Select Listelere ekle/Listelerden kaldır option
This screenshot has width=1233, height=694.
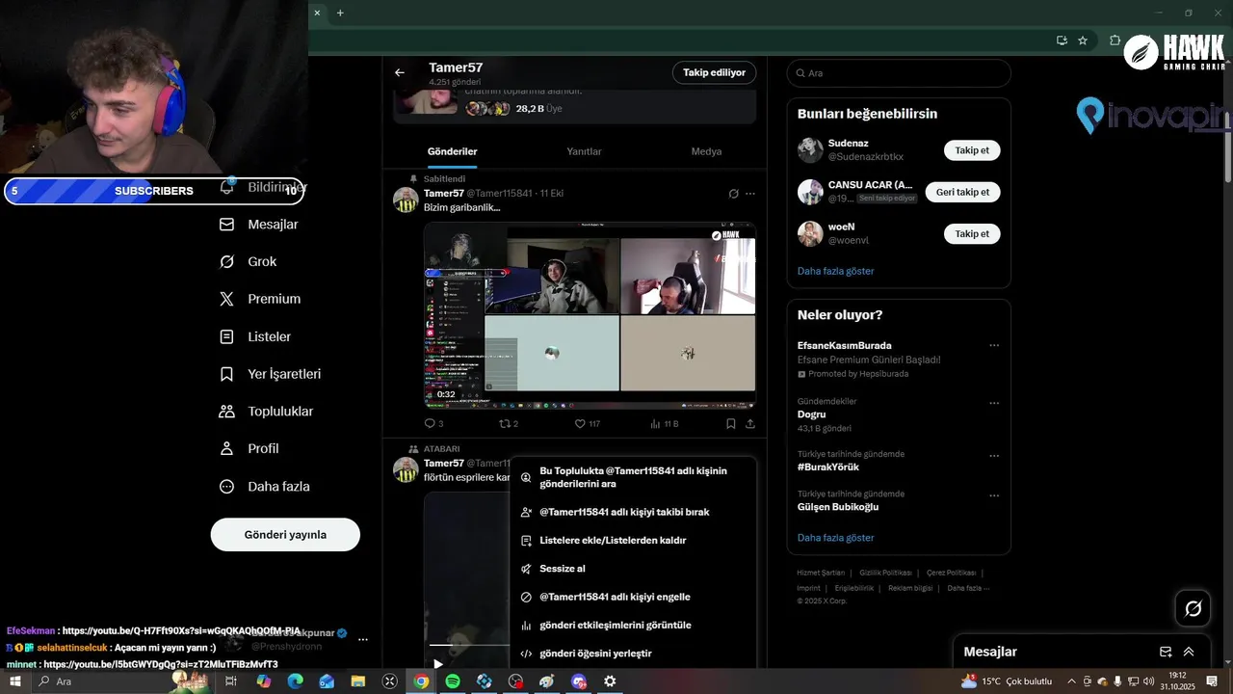pyautogui.click(x=633, y=541)
